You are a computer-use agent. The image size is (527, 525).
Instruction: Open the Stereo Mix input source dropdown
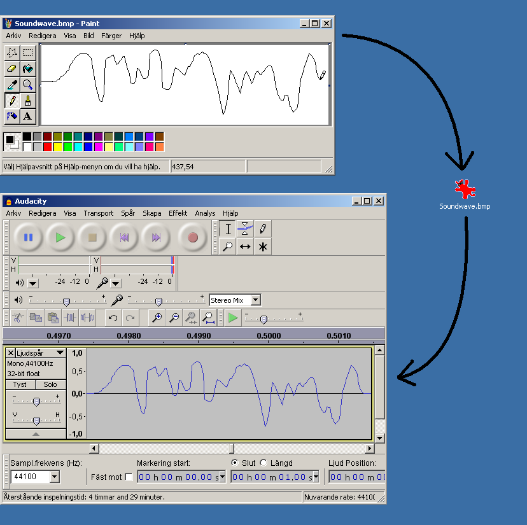[256, 300]
